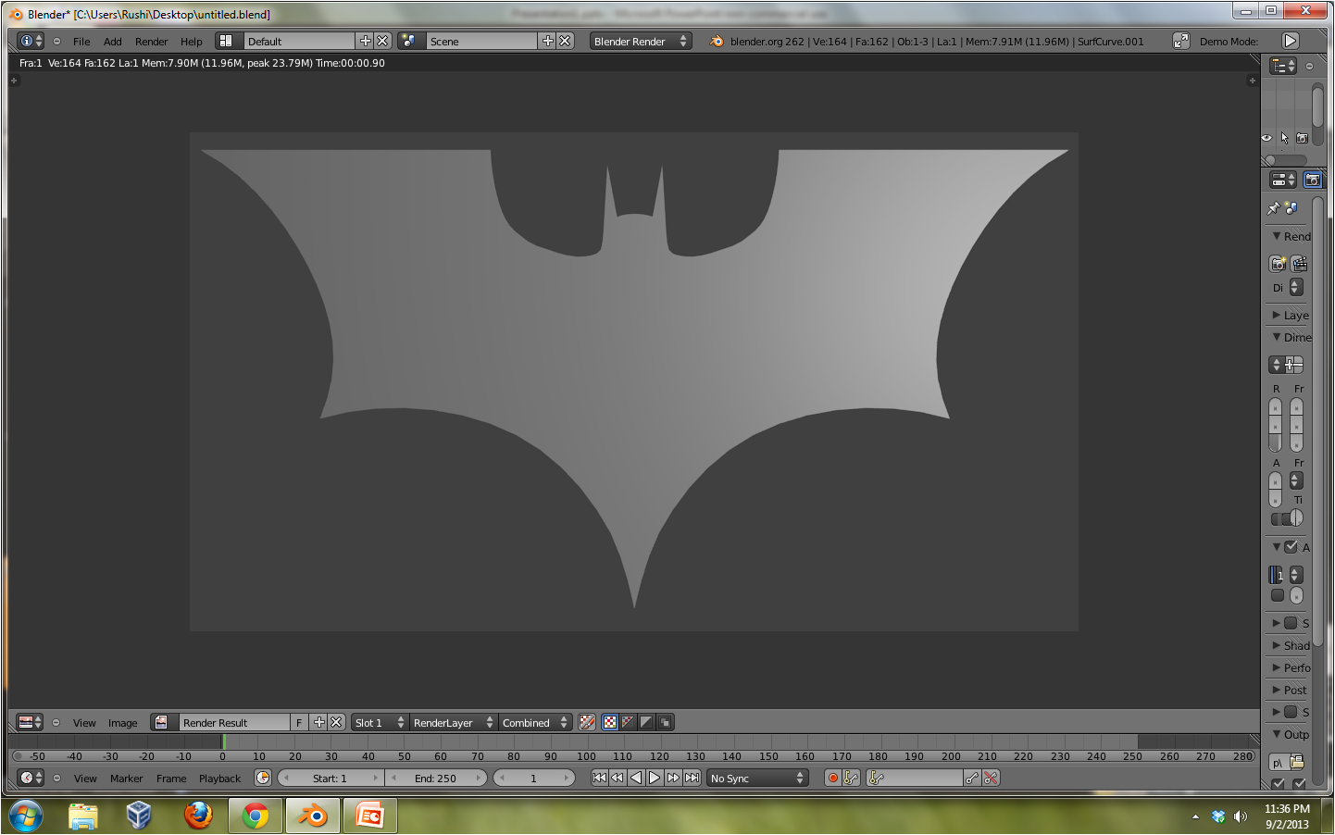Viewport: 1335px width, 835px height.
Task: Open the Image editor type selector
Action: pos(31,722)
